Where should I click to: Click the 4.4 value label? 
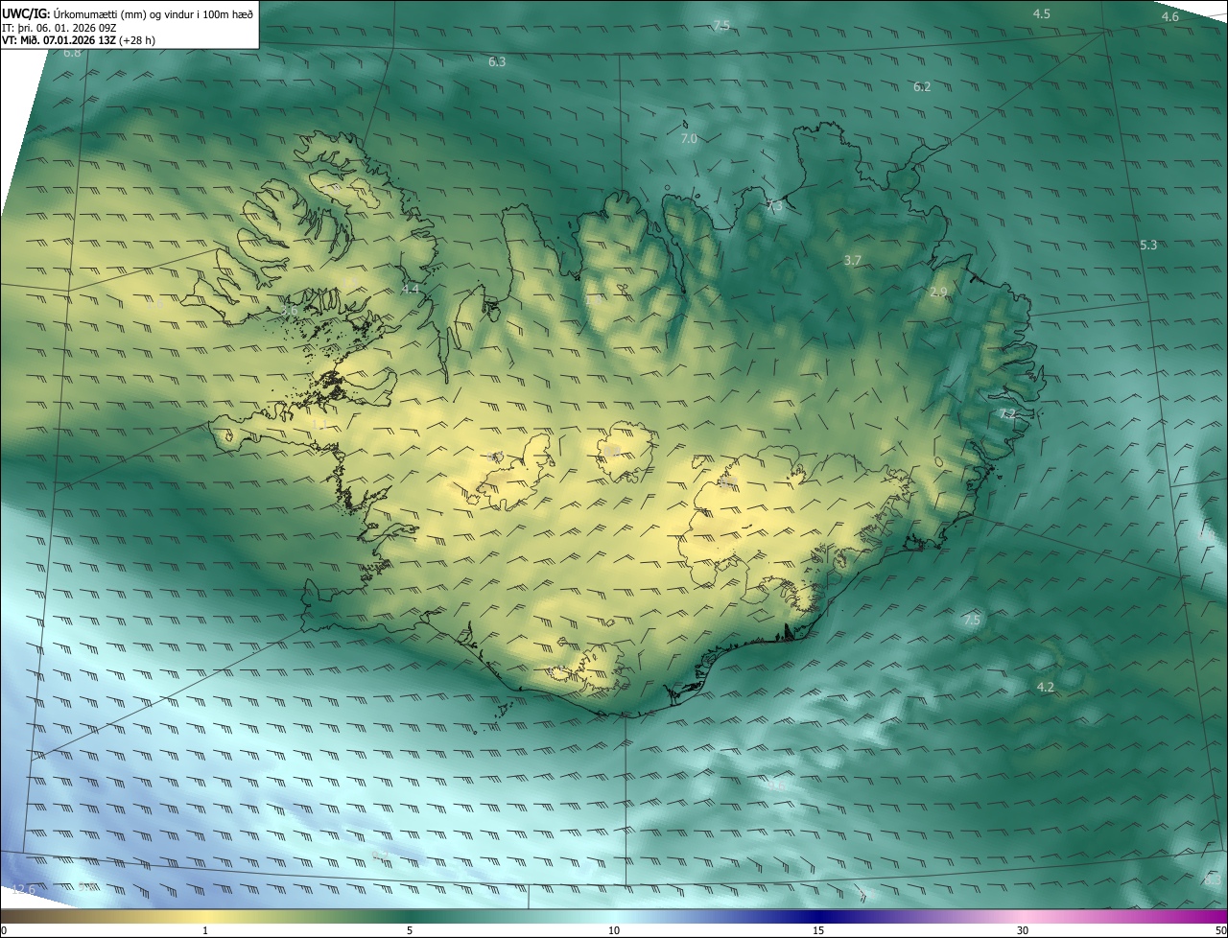tap(411, 289)
